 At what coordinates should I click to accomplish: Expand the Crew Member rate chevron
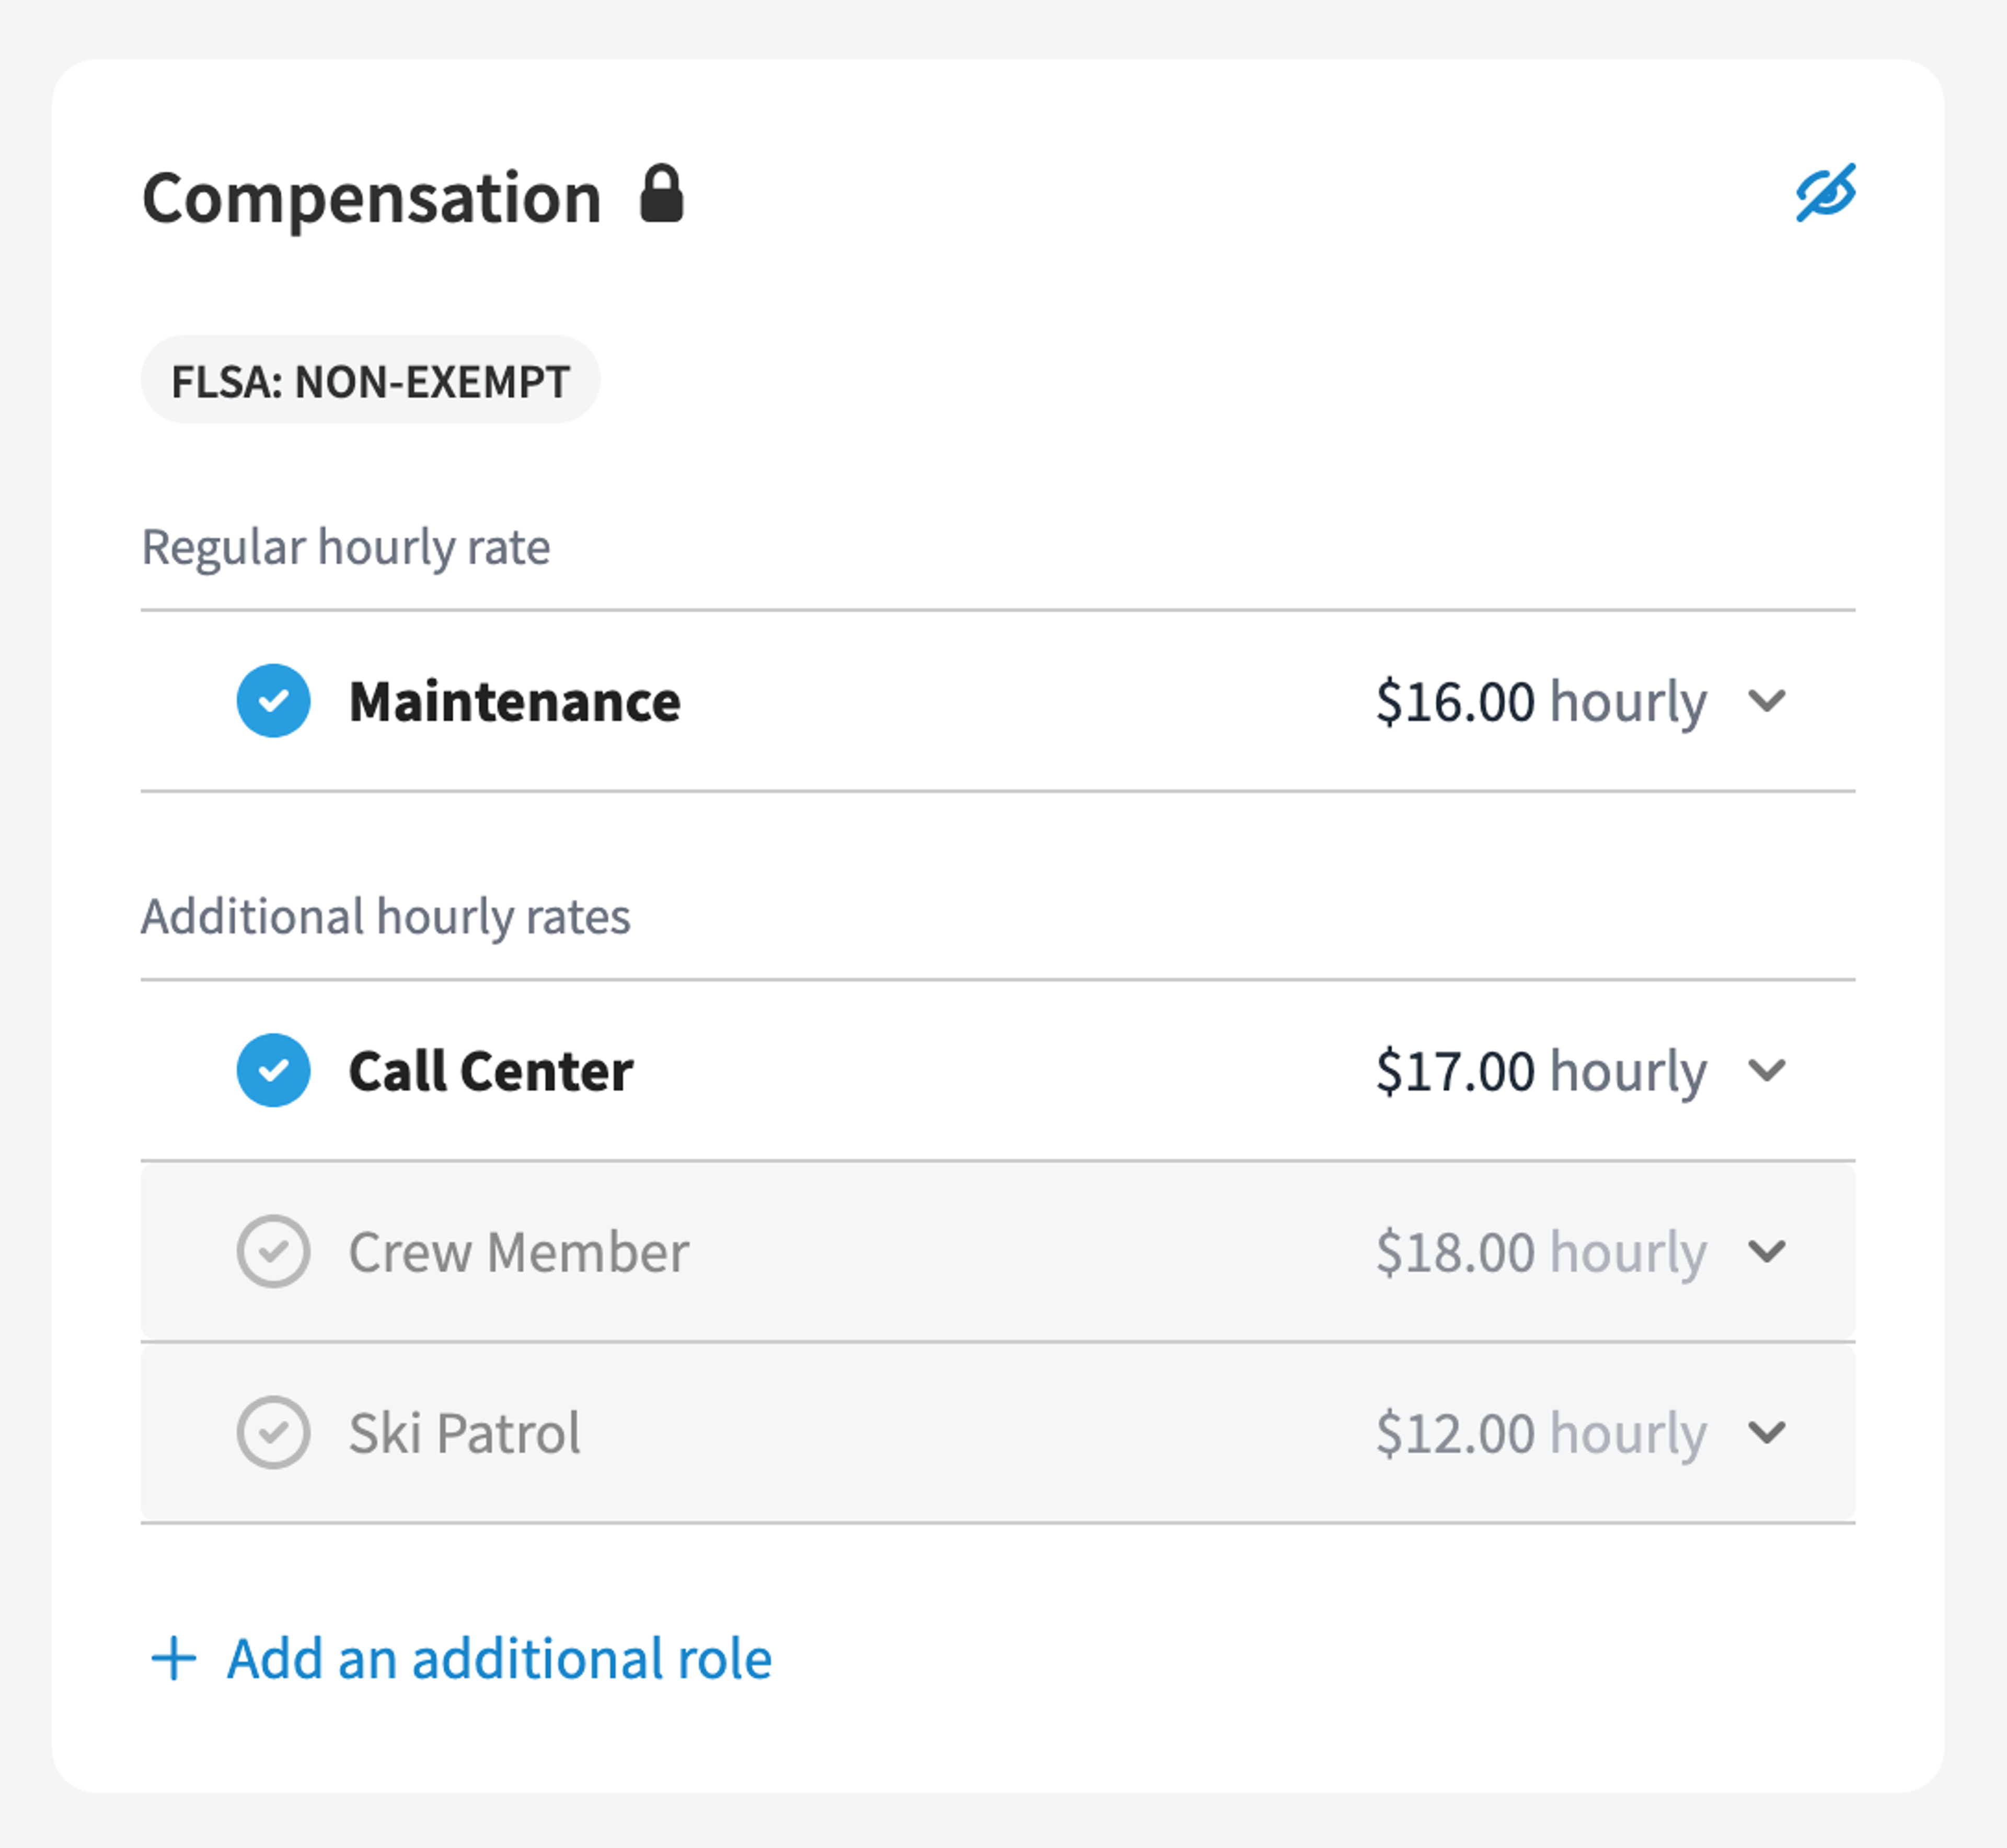coord(1767,1251)
